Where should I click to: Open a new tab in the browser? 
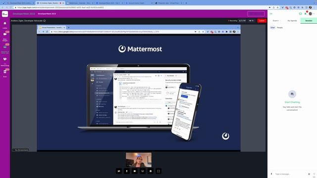point(186,3)
